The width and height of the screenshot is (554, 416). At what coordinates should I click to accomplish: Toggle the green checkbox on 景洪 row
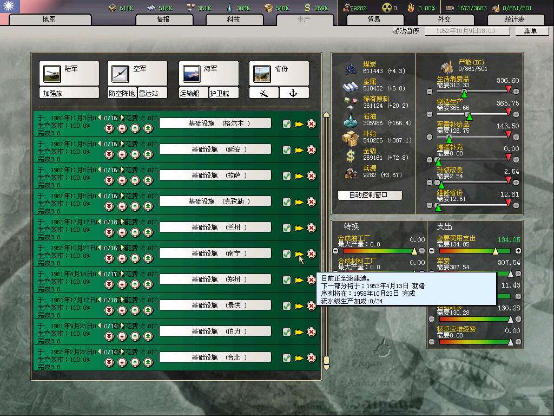[287, 306]
